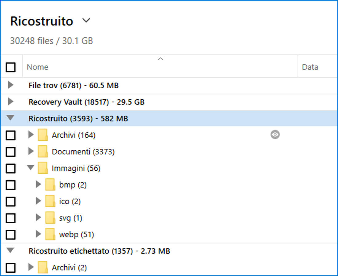The width and height of the screenshot is (338, 276).
Task: Click the webp folder icon
Action: 50,234
